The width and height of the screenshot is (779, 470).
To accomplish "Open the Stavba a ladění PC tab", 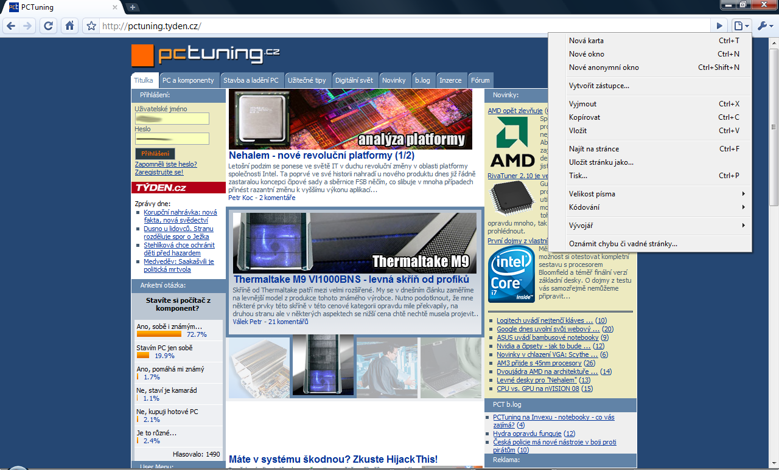I will point(251,80).
